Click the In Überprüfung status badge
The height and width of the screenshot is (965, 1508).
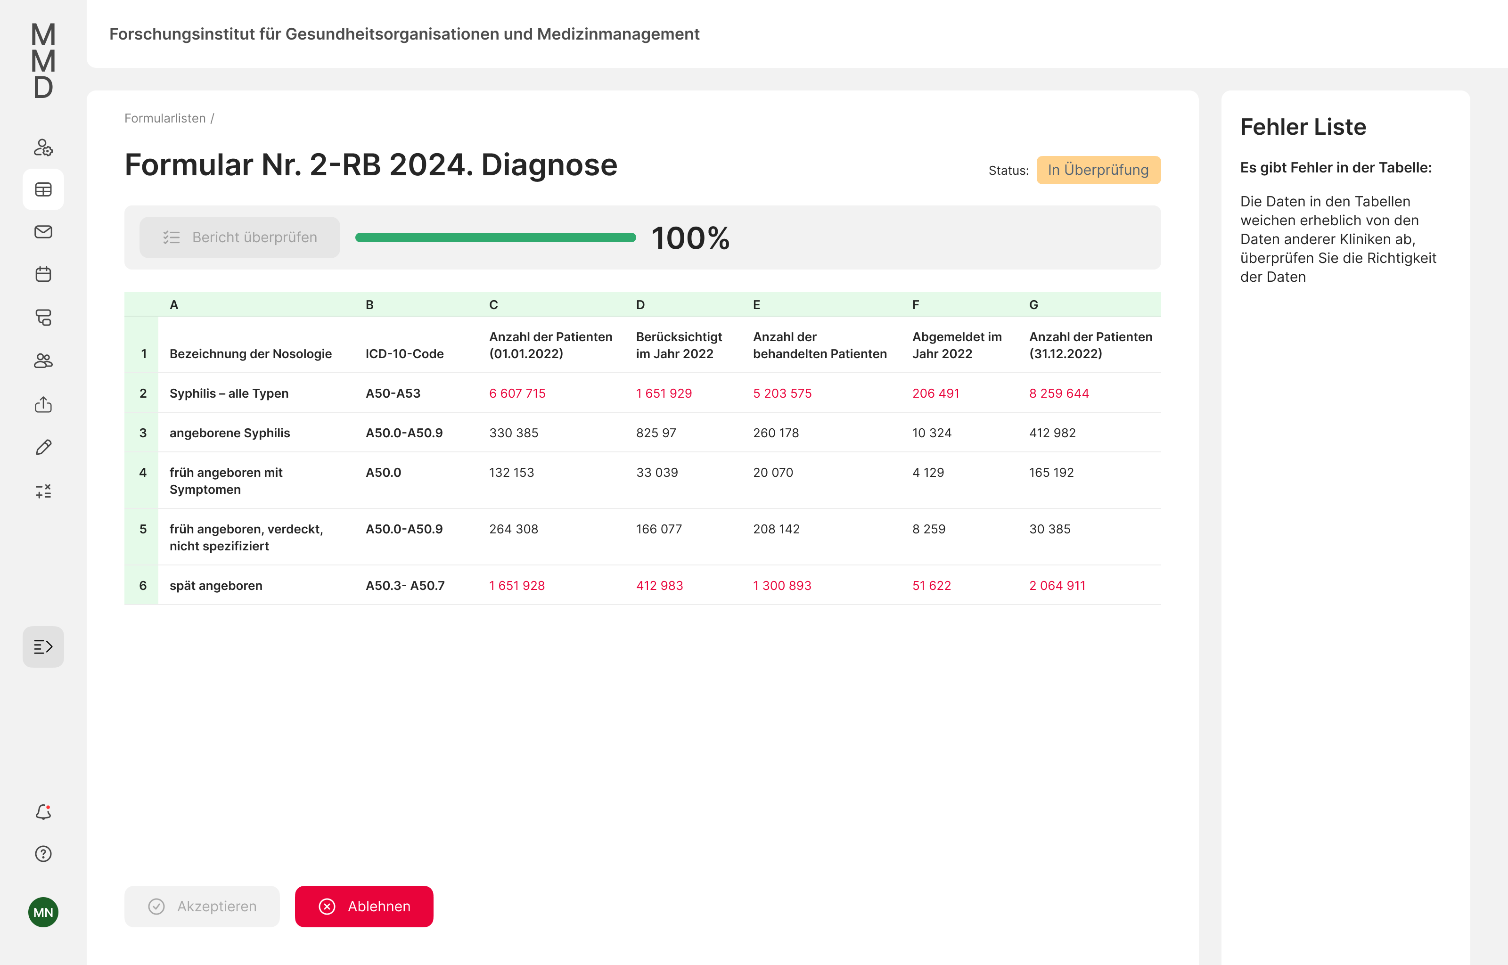1098,170
